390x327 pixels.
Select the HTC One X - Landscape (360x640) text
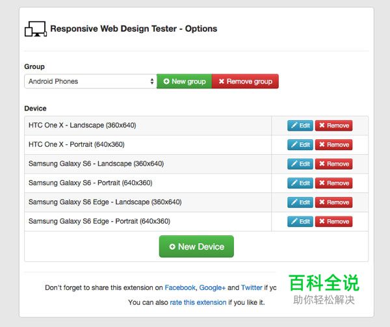[83, 125]
